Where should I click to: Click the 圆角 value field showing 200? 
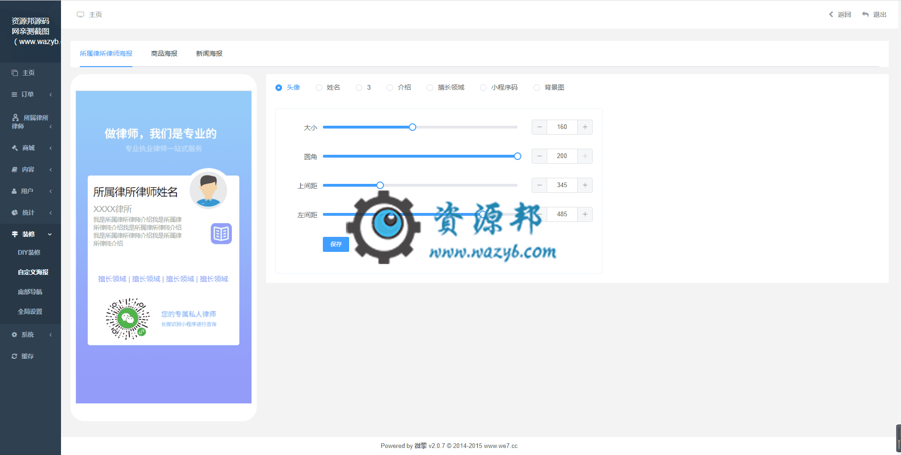pos(562,156)
